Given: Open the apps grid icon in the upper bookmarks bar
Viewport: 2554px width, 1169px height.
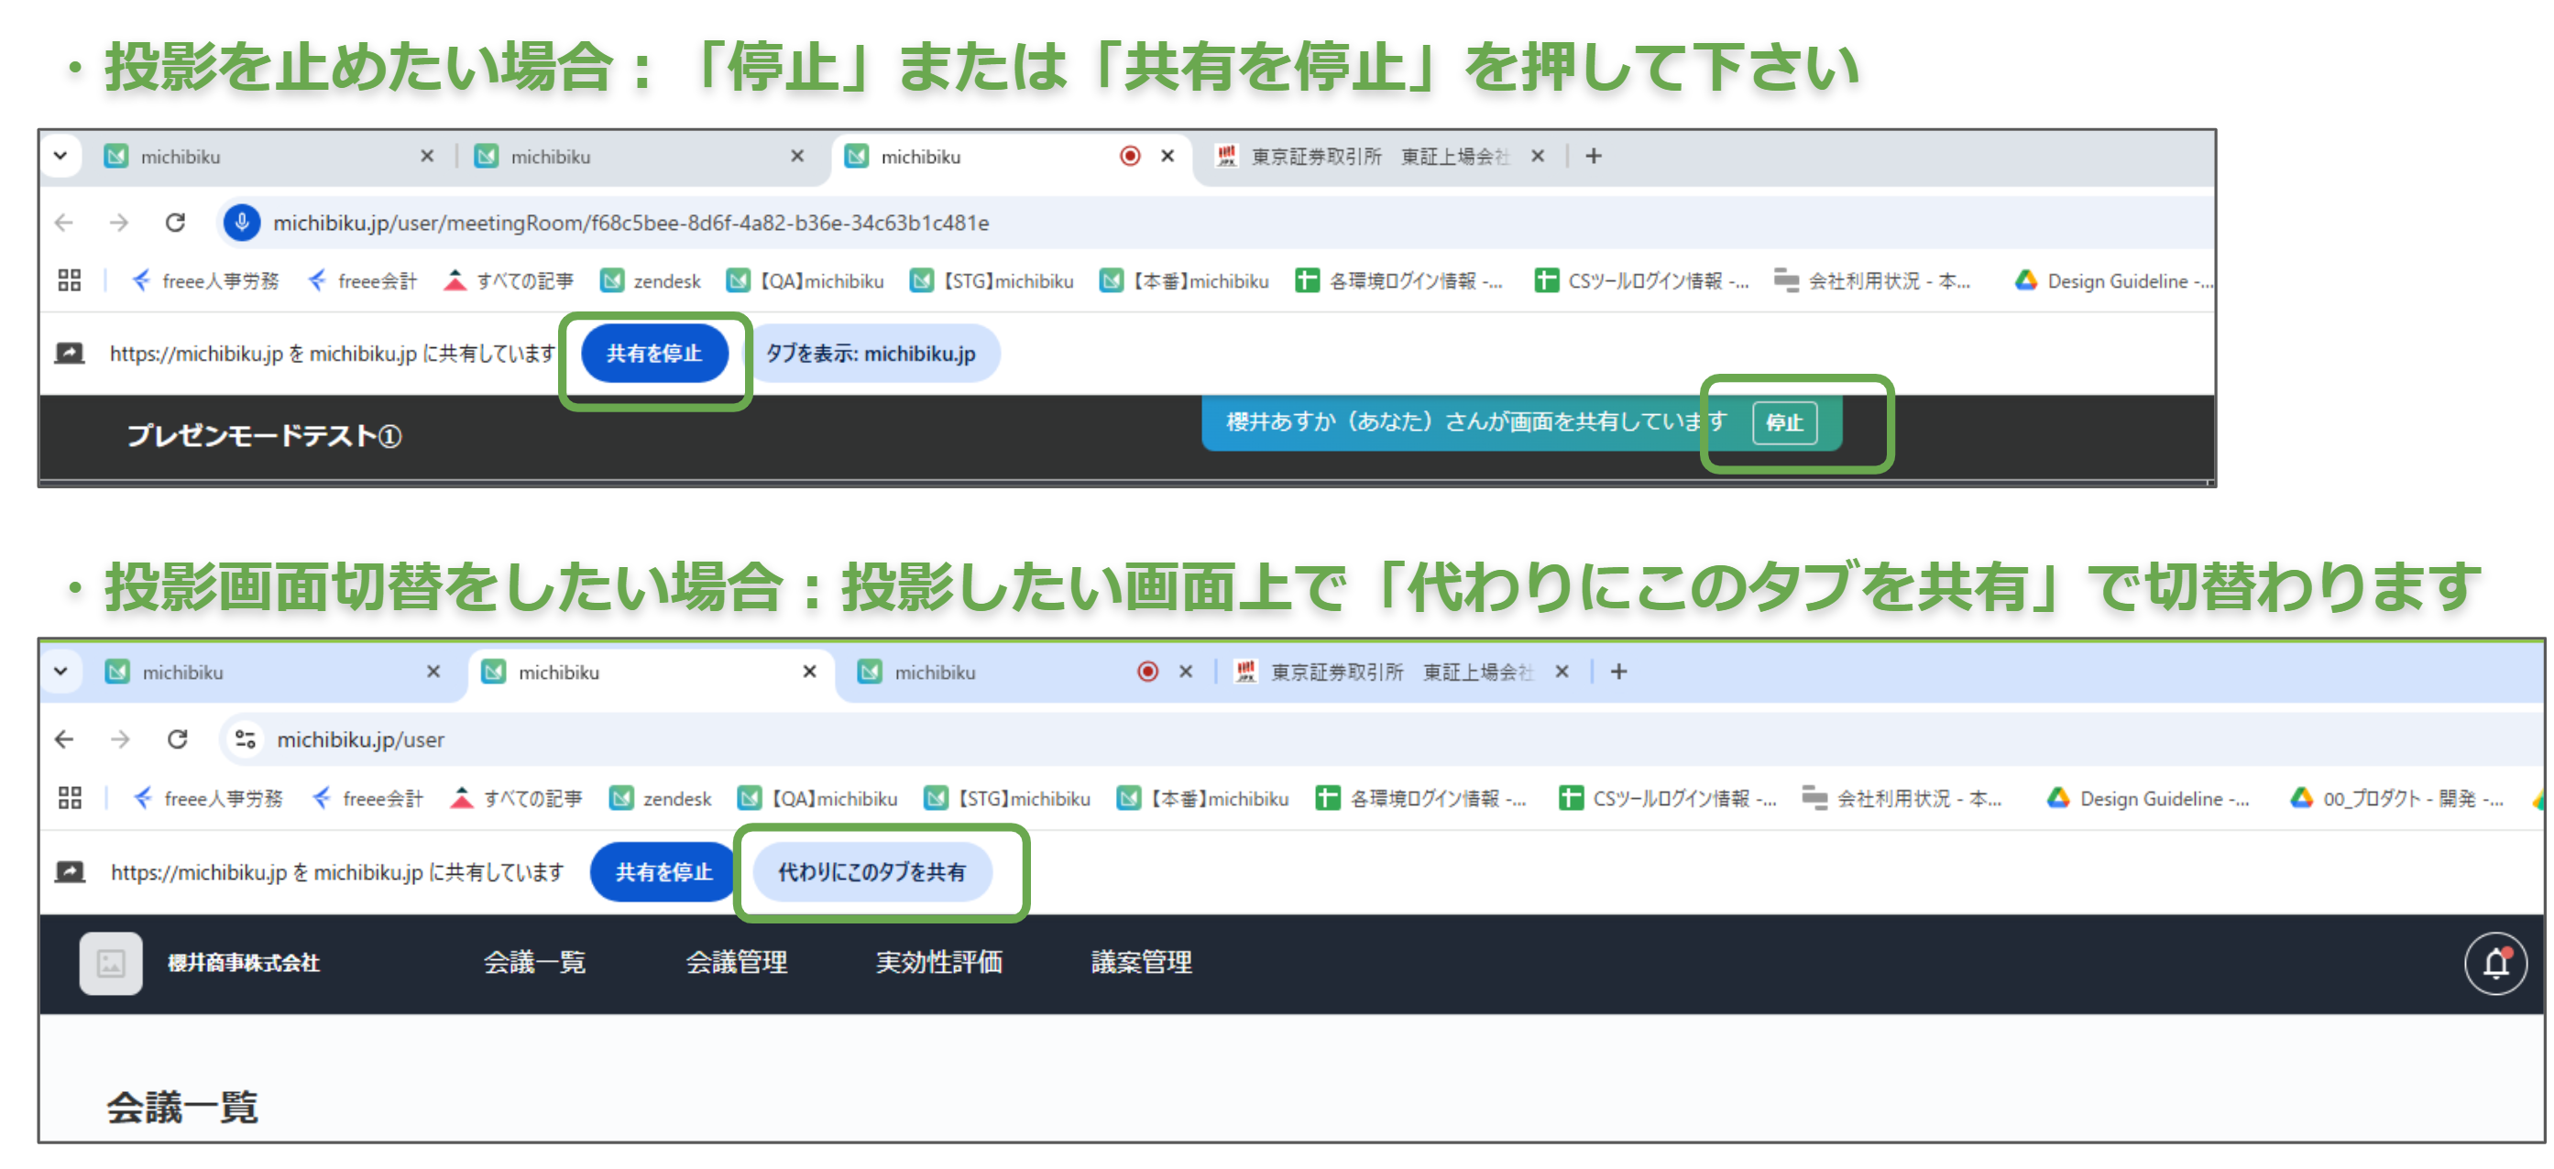Looking at the screenshot, I should tap(69, 280).
